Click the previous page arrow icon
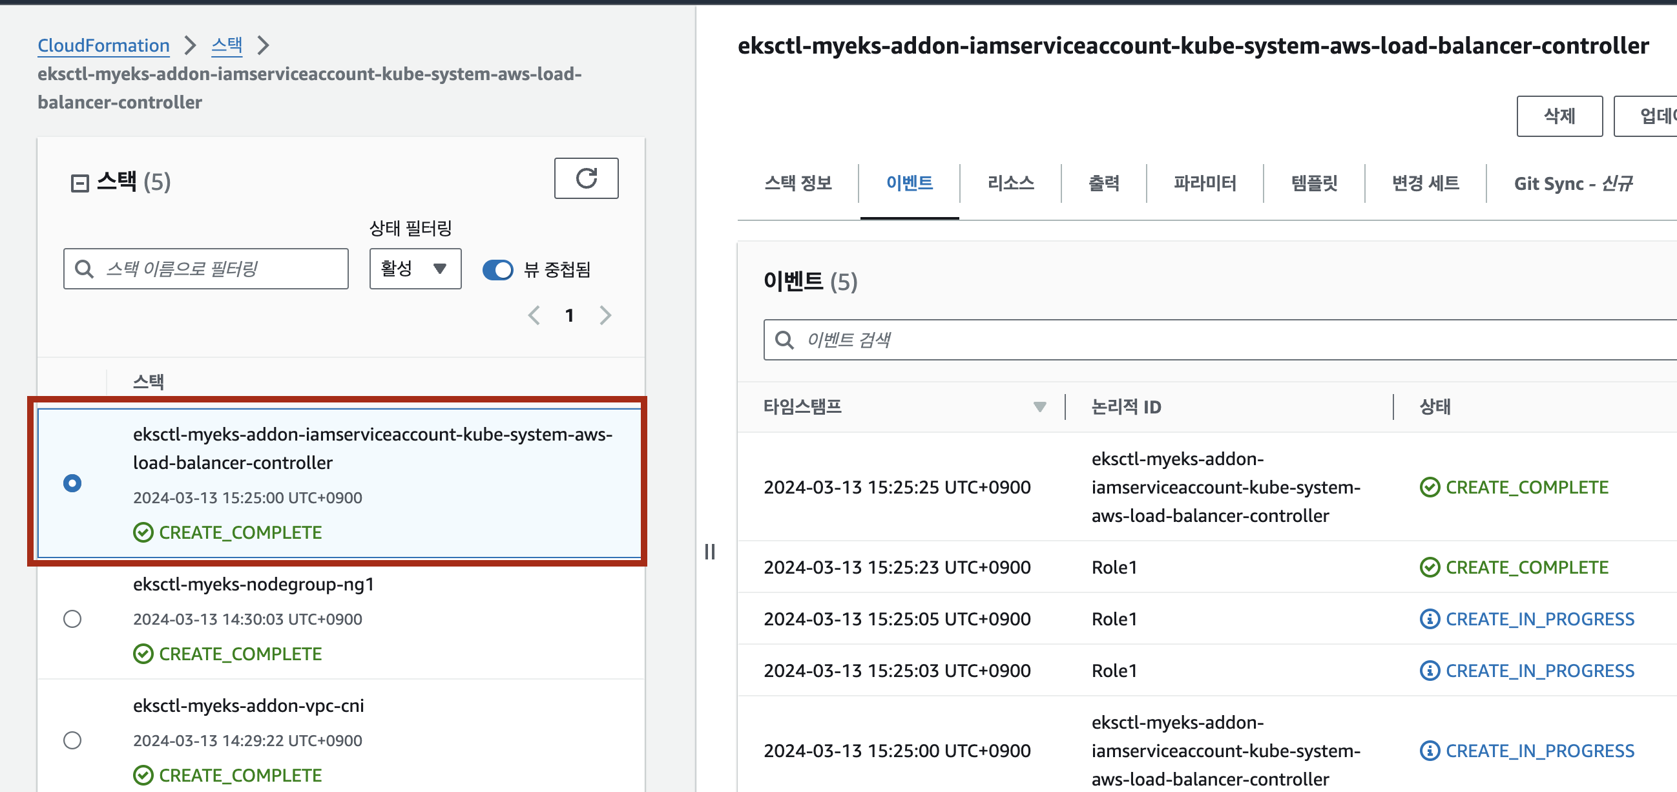 point(534,316)
